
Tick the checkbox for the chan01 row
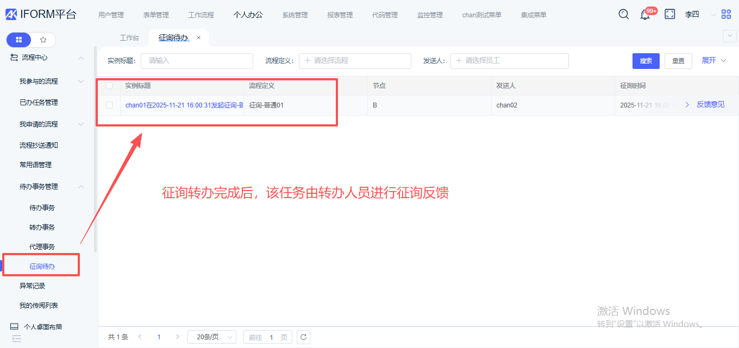coord(109,105)
